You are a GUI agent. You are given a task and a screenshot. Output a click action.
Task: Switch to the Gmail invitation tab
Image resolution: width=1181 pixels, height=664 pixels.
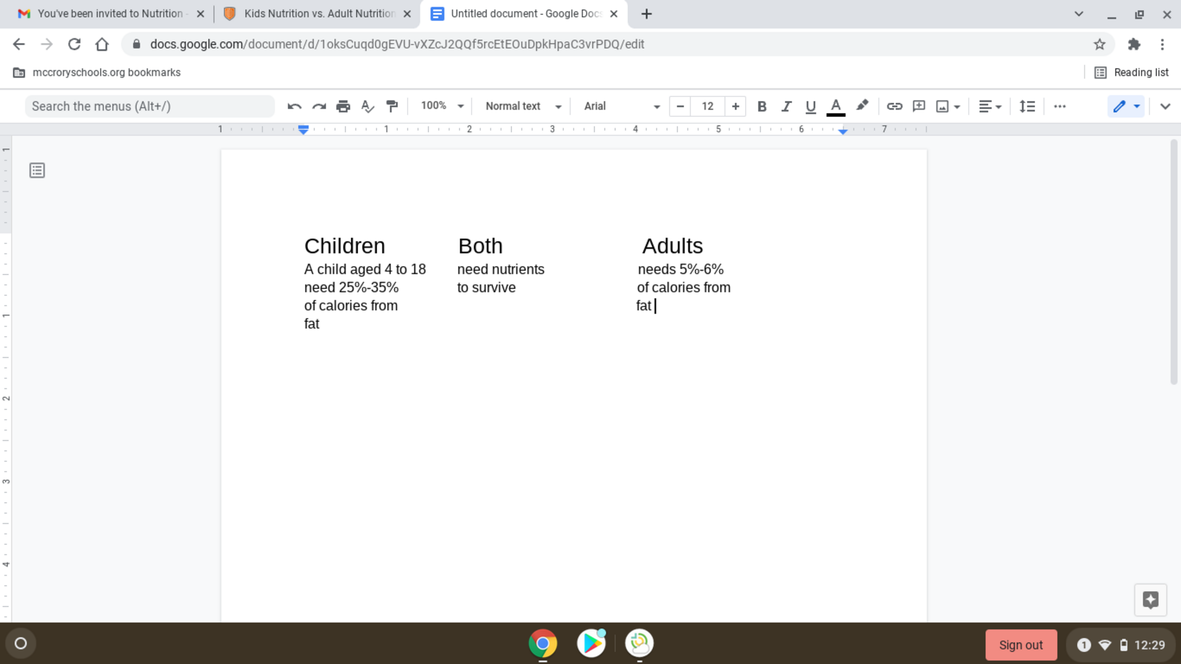point(110,14)
